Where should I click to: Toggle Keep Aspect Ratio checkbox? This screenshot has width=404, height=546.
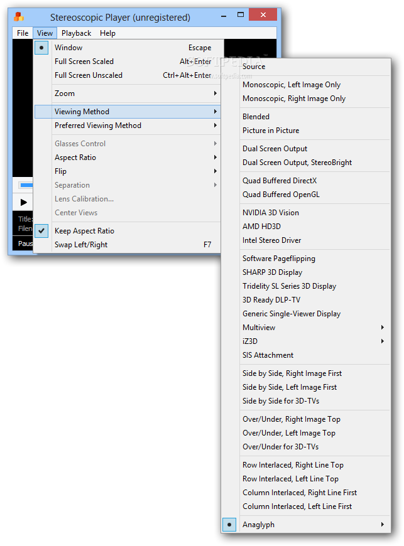[128, 231]
